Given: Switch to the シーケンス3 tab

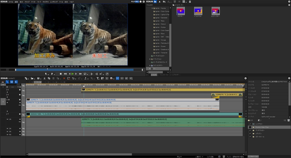Looking at the screenshot, I should 45,82.
